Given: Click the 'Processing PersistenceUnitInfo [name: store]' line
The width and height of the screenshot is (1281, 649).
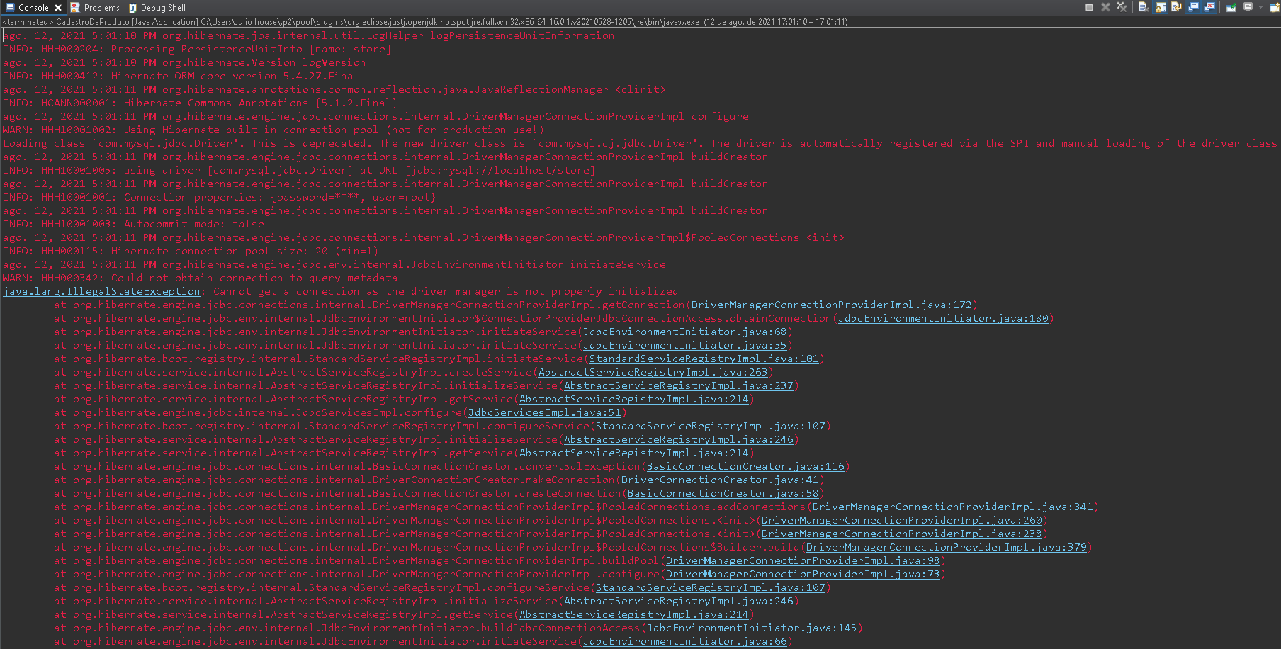Looking at the screenshot, I should coord(197,49).
